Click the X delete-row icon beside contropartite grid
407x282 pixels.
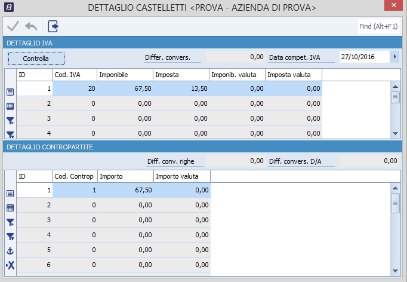pos(10,265)
